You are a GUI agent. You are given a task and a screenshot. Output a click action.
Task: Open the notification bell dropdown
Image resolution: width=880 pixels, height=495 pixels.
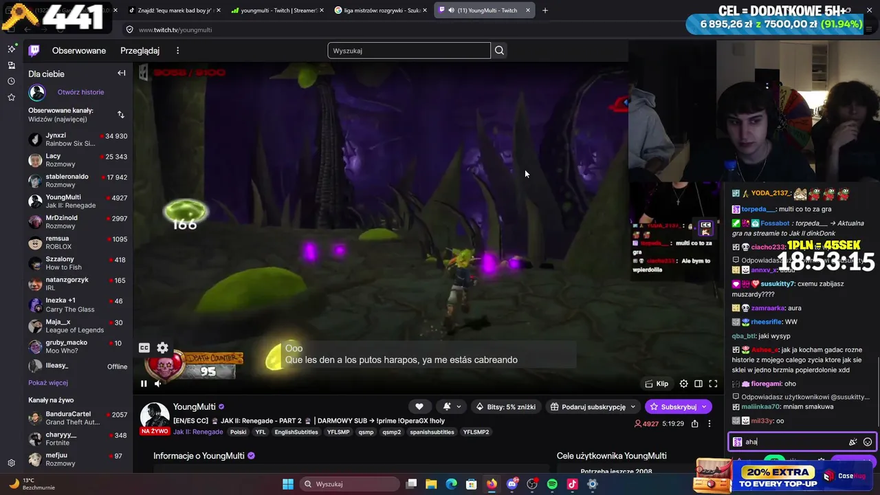click(x=451, y=406)
